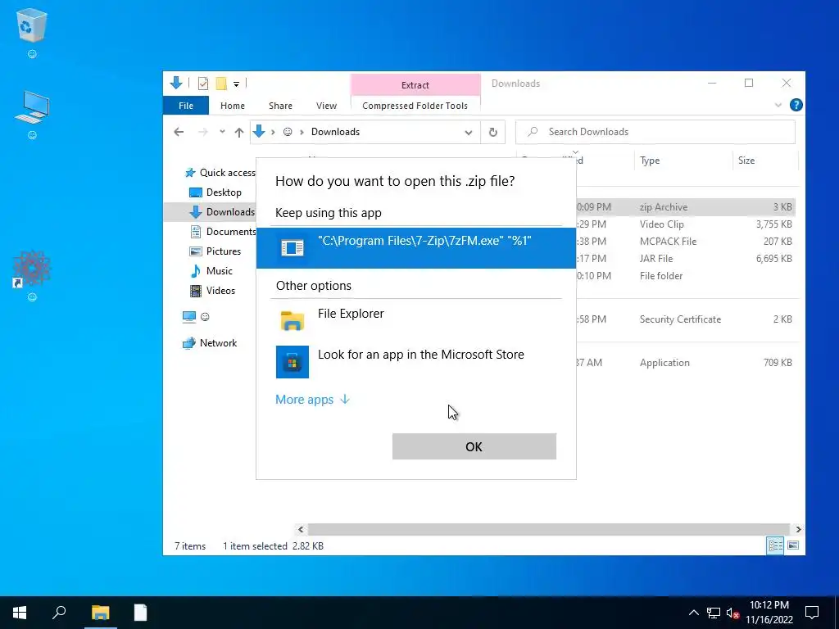Open Music in navigation pane

pyautogui.click(x=211, y=271)
